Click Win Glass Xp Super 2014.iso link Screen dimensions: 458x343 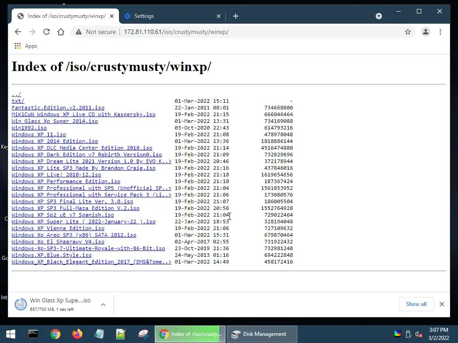click(55, 121)
